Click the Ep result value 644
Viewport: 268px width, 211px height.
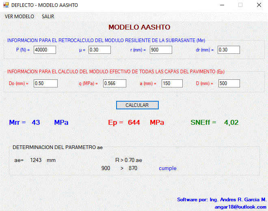click(x=134, y=122)
